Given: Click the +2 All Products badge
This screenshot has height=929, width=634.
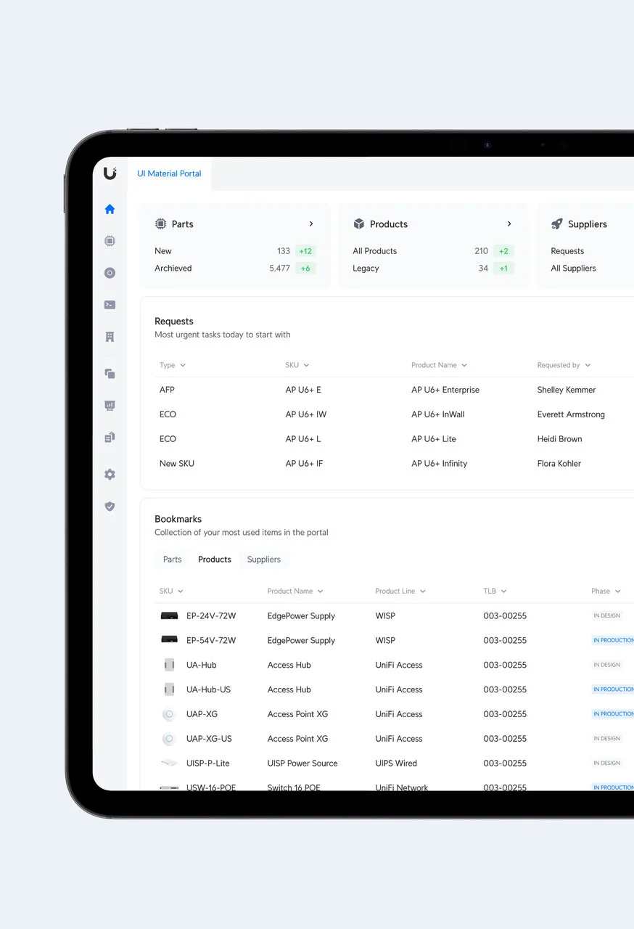Looking at the screenshot, I should pos(503,251).
